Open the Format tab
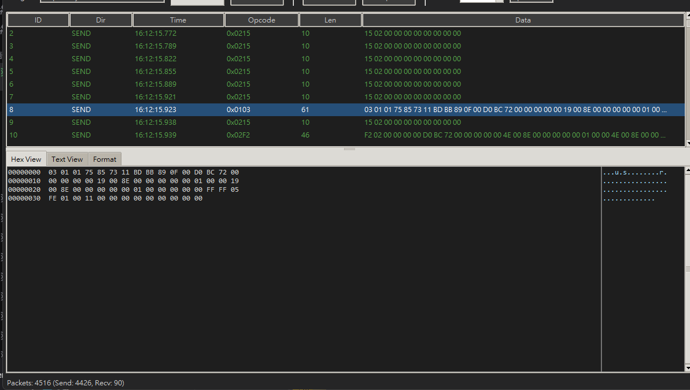 coord(105,159)
